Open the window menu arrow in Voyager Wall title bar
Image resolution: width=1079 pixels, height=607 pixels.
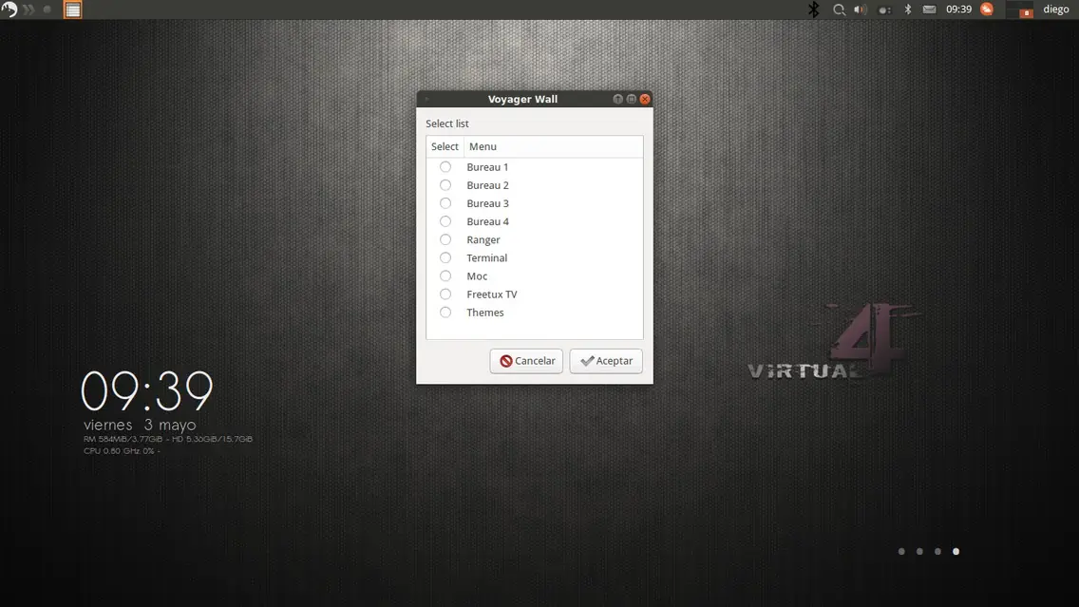pos(426,99)
